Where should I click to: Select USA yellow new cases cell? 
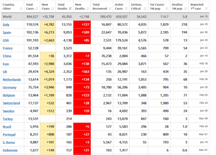click(x=48, y=40)
